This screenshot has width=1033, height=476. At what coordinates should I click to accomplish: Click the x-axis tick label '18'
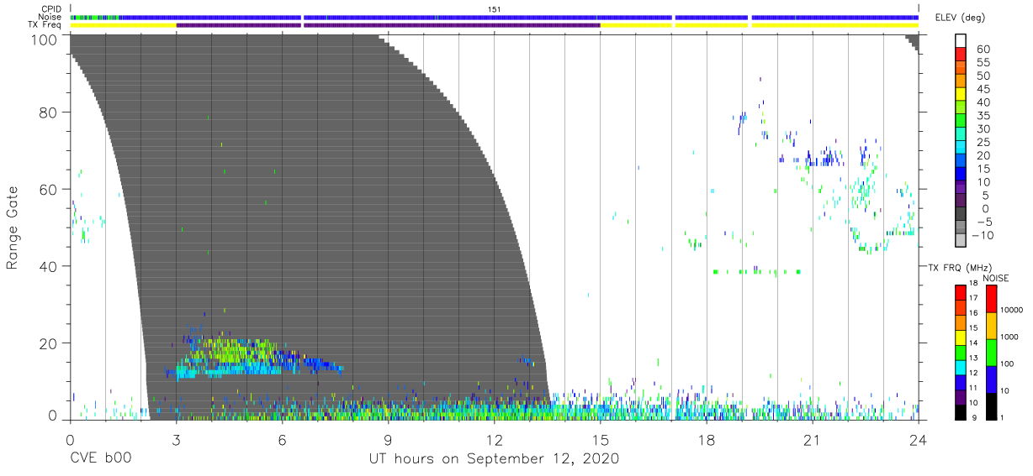tap(706, 439)
